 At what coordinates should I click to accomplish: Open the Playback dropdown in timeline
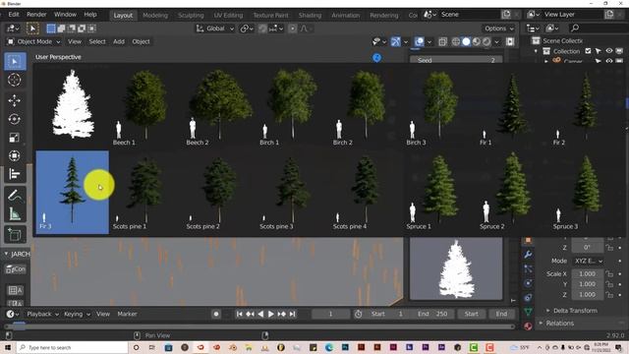pos(42,314)
